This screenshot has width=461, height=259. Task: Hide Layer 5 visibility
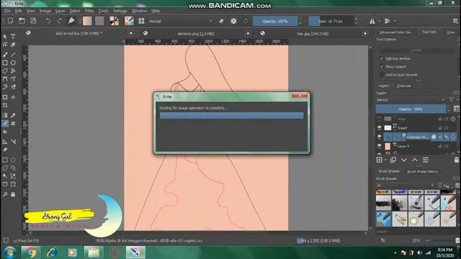(380, 146)
